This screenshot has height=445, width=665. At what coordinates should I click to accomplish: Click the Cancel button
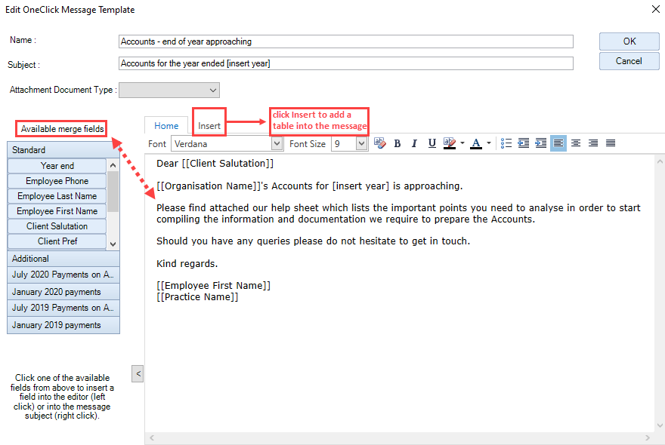(x=629, y=61)
